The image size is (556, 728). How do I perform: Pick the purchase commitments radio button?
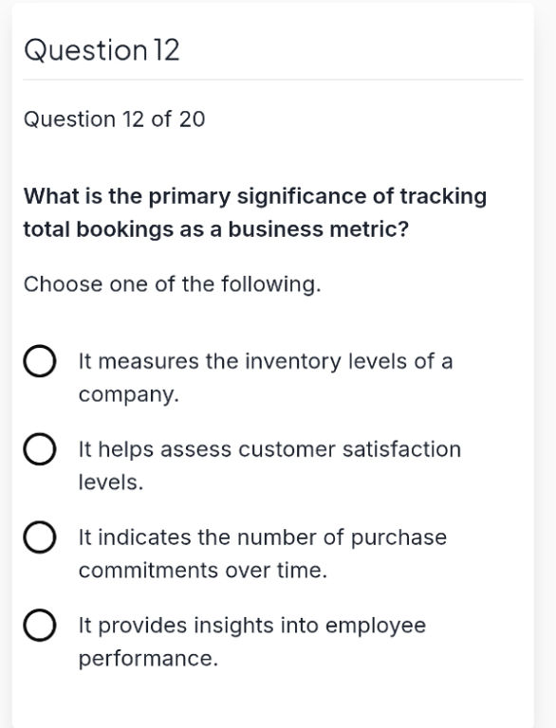[40, 537]
